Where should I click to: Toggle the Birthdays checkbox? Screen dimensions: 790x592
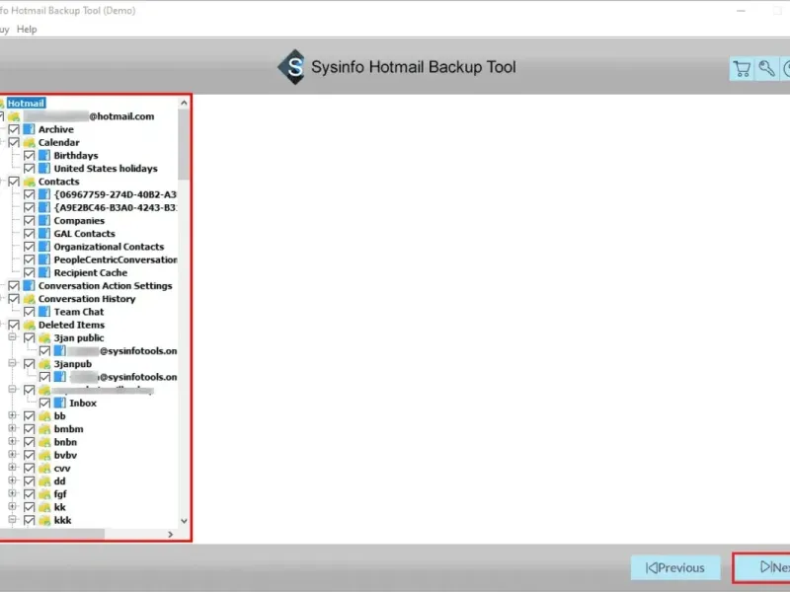30,156
